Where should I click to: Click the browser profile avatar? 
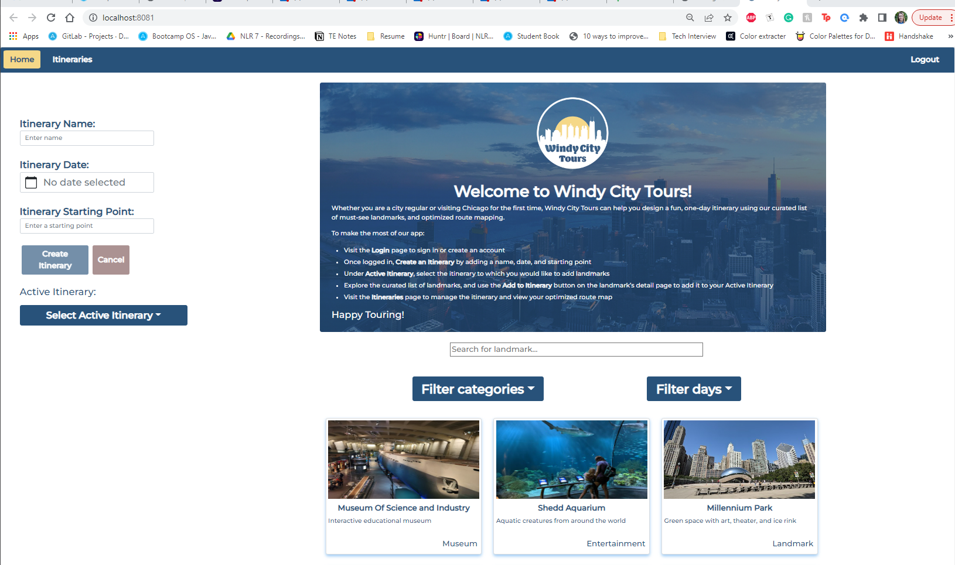[901, 17]
